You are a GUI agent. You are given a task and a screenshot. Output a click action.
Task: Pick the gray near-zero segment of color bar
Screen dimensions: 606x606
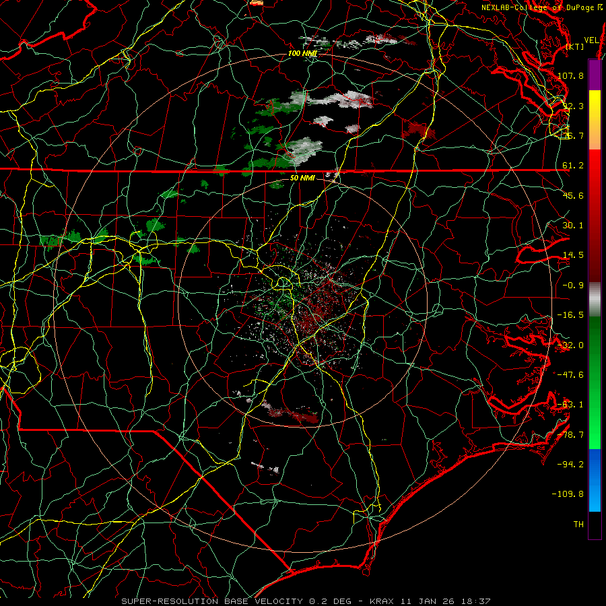click(x=595, y=300)
